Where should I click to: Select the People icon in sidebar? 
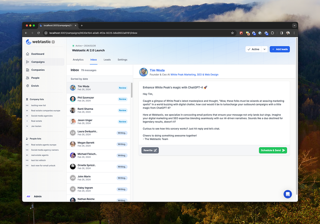[28, 78]
